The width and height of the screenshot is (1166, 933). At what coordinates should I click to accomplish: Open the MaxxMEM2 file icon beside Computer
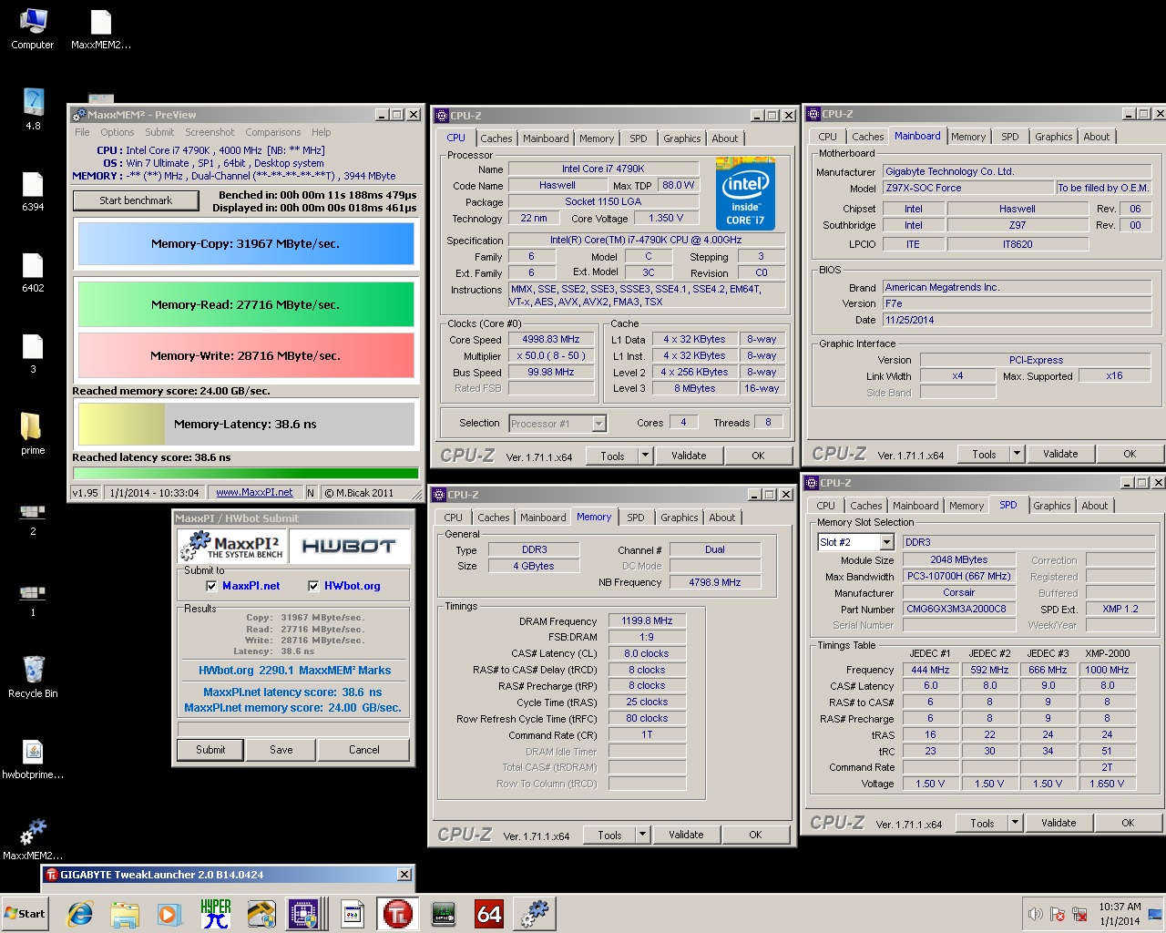coord(100,27)
